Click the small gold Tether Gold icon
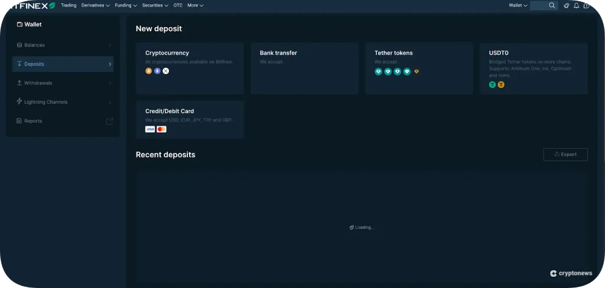The image size is (605, 288). tap(417, 71)
